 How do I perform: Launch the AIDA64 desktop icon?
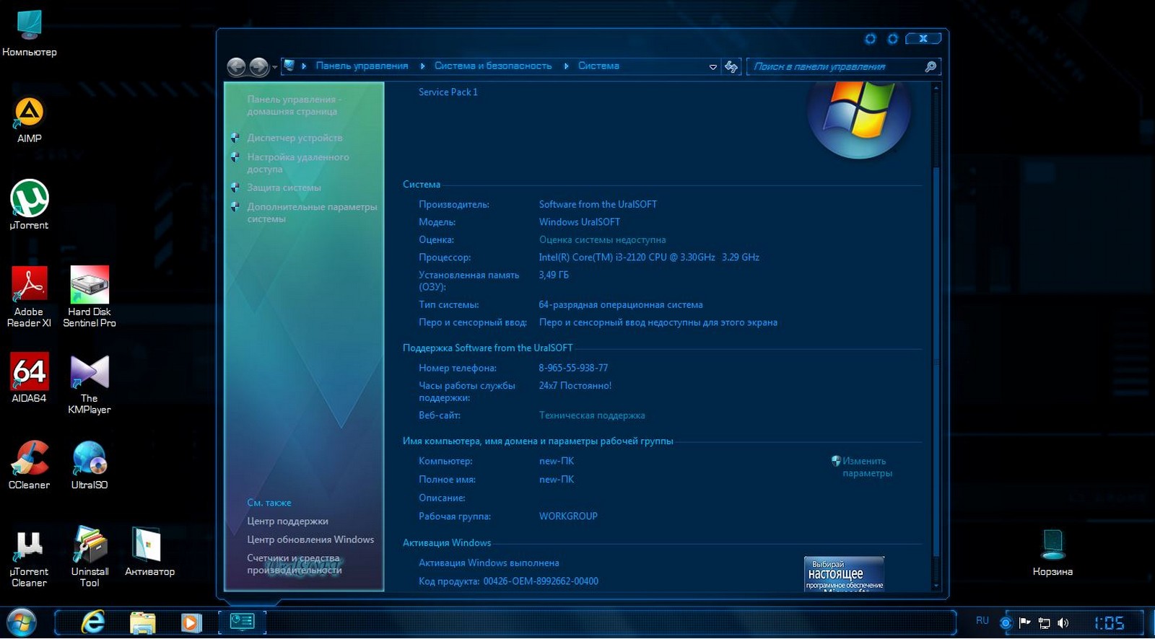point(29,377)
